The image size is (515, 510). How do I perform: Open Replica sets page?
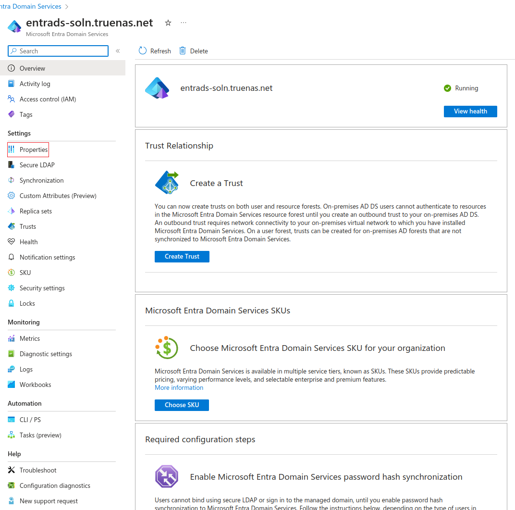pyautogui.click(x=36, y=211)
